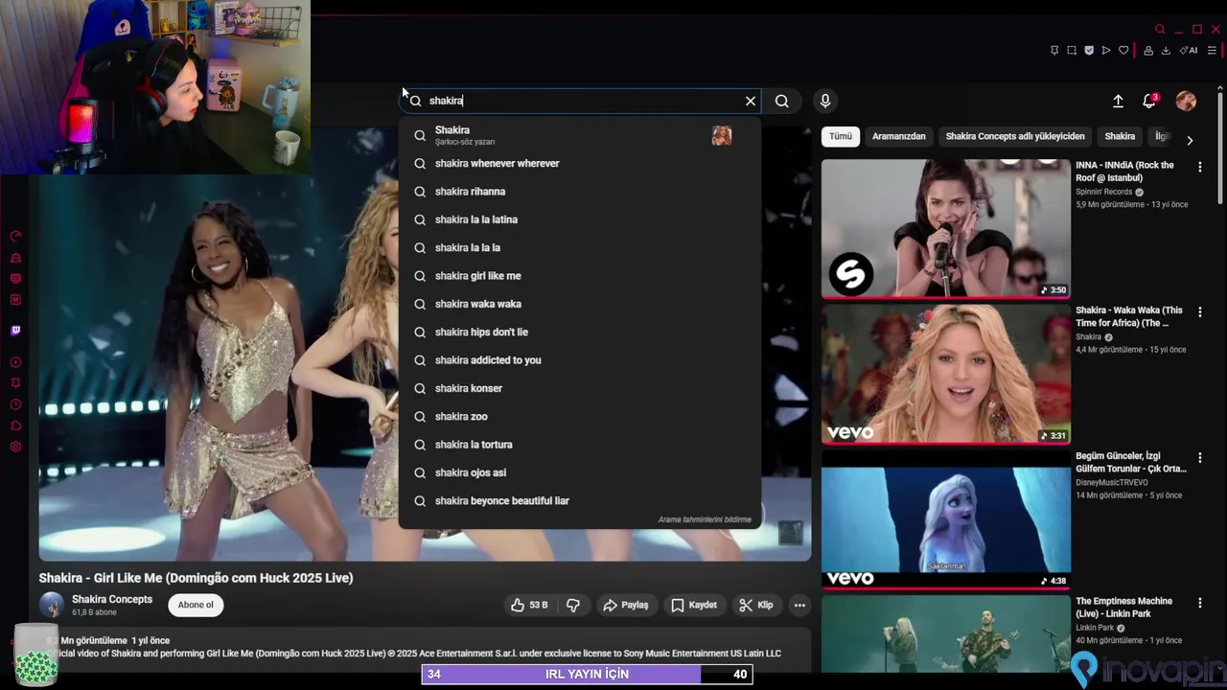Screen dimensions: 1227x690
Task: Choose suggestion shakira whenever wherever
Action: 579,163
